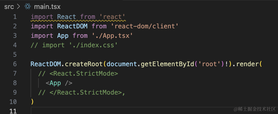Click the 'react-dom/client' string
The width and height of the screenshot is (278, 114).
(x=145, y=26)
